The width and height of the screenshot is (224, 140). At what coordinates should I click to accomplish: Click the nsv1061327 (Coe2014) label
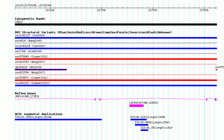30,35
